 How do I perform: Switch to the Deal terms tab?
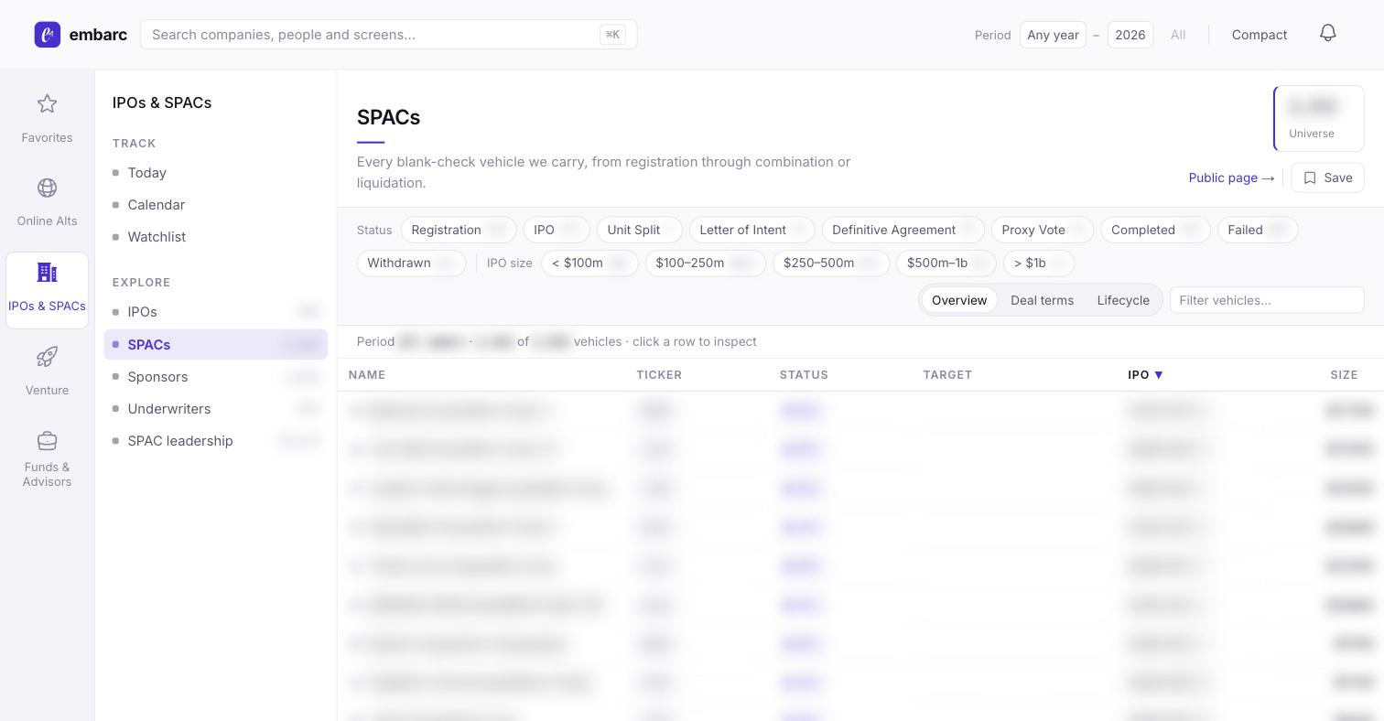coord(1042,300)
